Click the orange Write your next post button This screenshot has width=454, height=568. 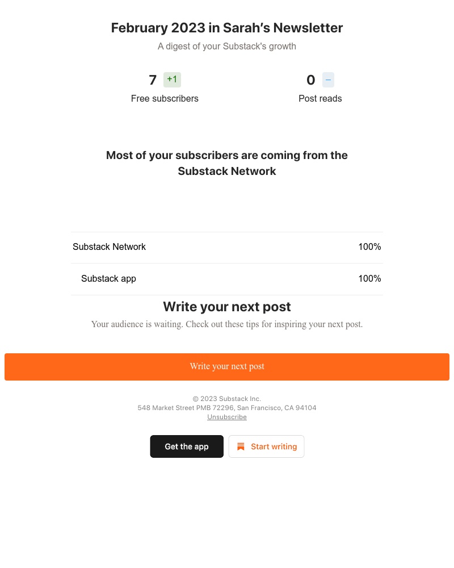pyautogui.click(x=227, y=366)
